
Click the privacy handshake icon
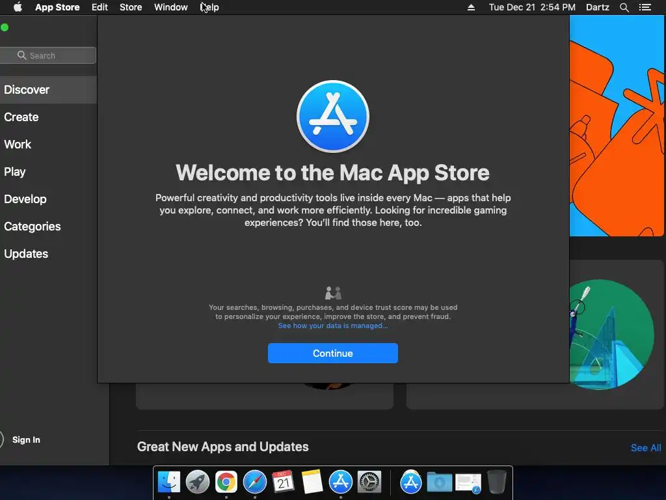[x=333, y=292]
